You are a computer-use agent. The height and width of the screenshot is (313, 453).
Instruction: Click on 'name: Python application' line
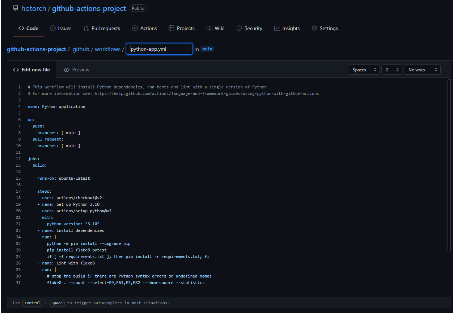click(x=56, y=107)
